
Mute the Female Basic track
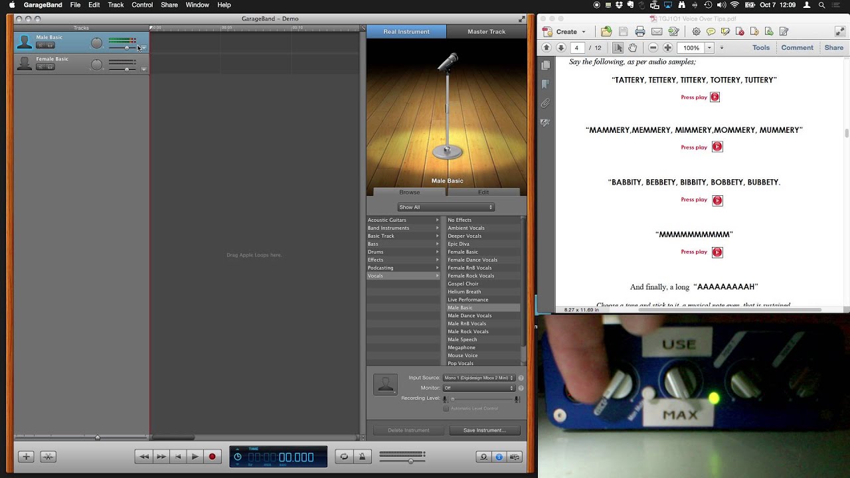pyautogui.click(x=41, y=67)
